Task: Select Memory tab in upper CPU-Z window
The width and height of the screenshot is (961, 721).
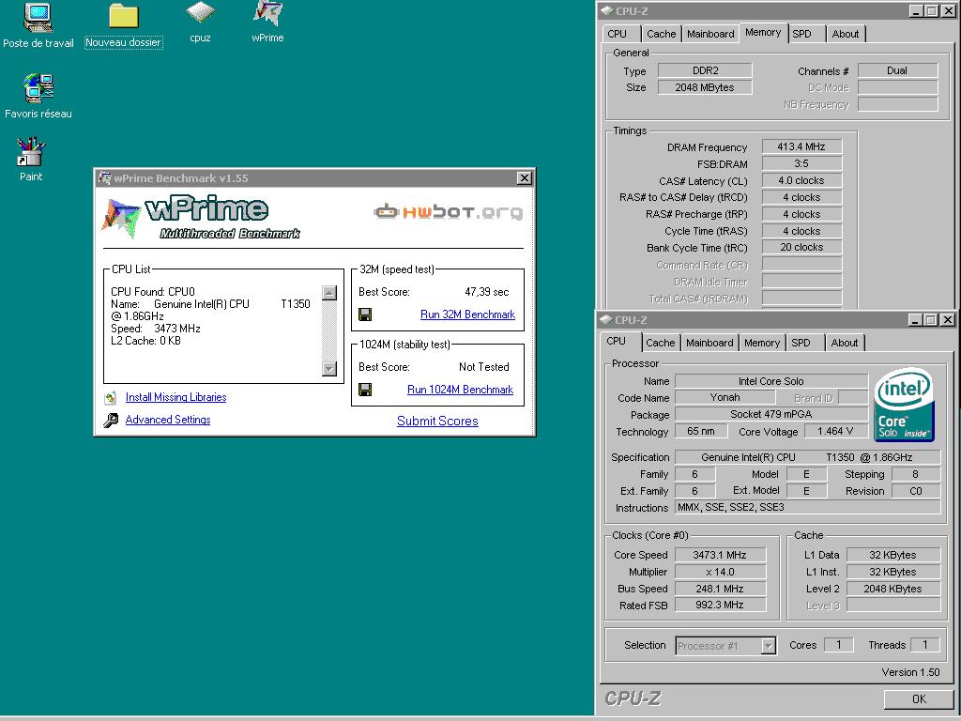Action: pyautogui.click(x=763, y=33)
